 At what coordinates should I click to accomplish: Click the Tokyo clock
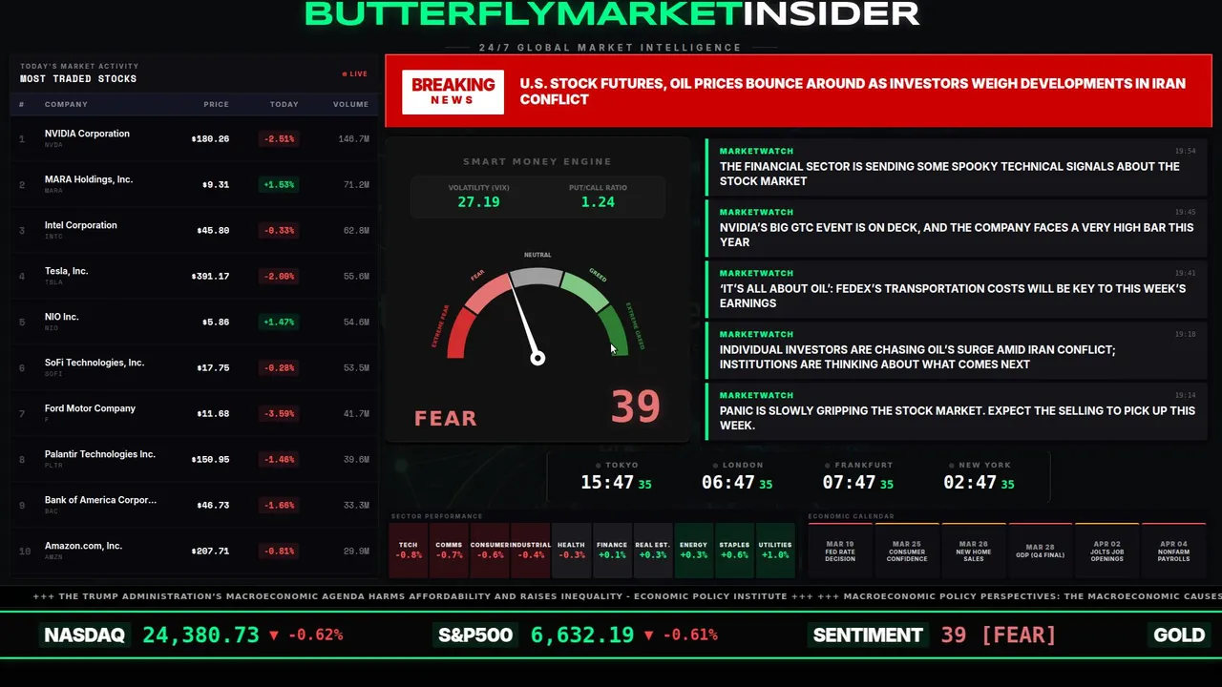(616, 476)
